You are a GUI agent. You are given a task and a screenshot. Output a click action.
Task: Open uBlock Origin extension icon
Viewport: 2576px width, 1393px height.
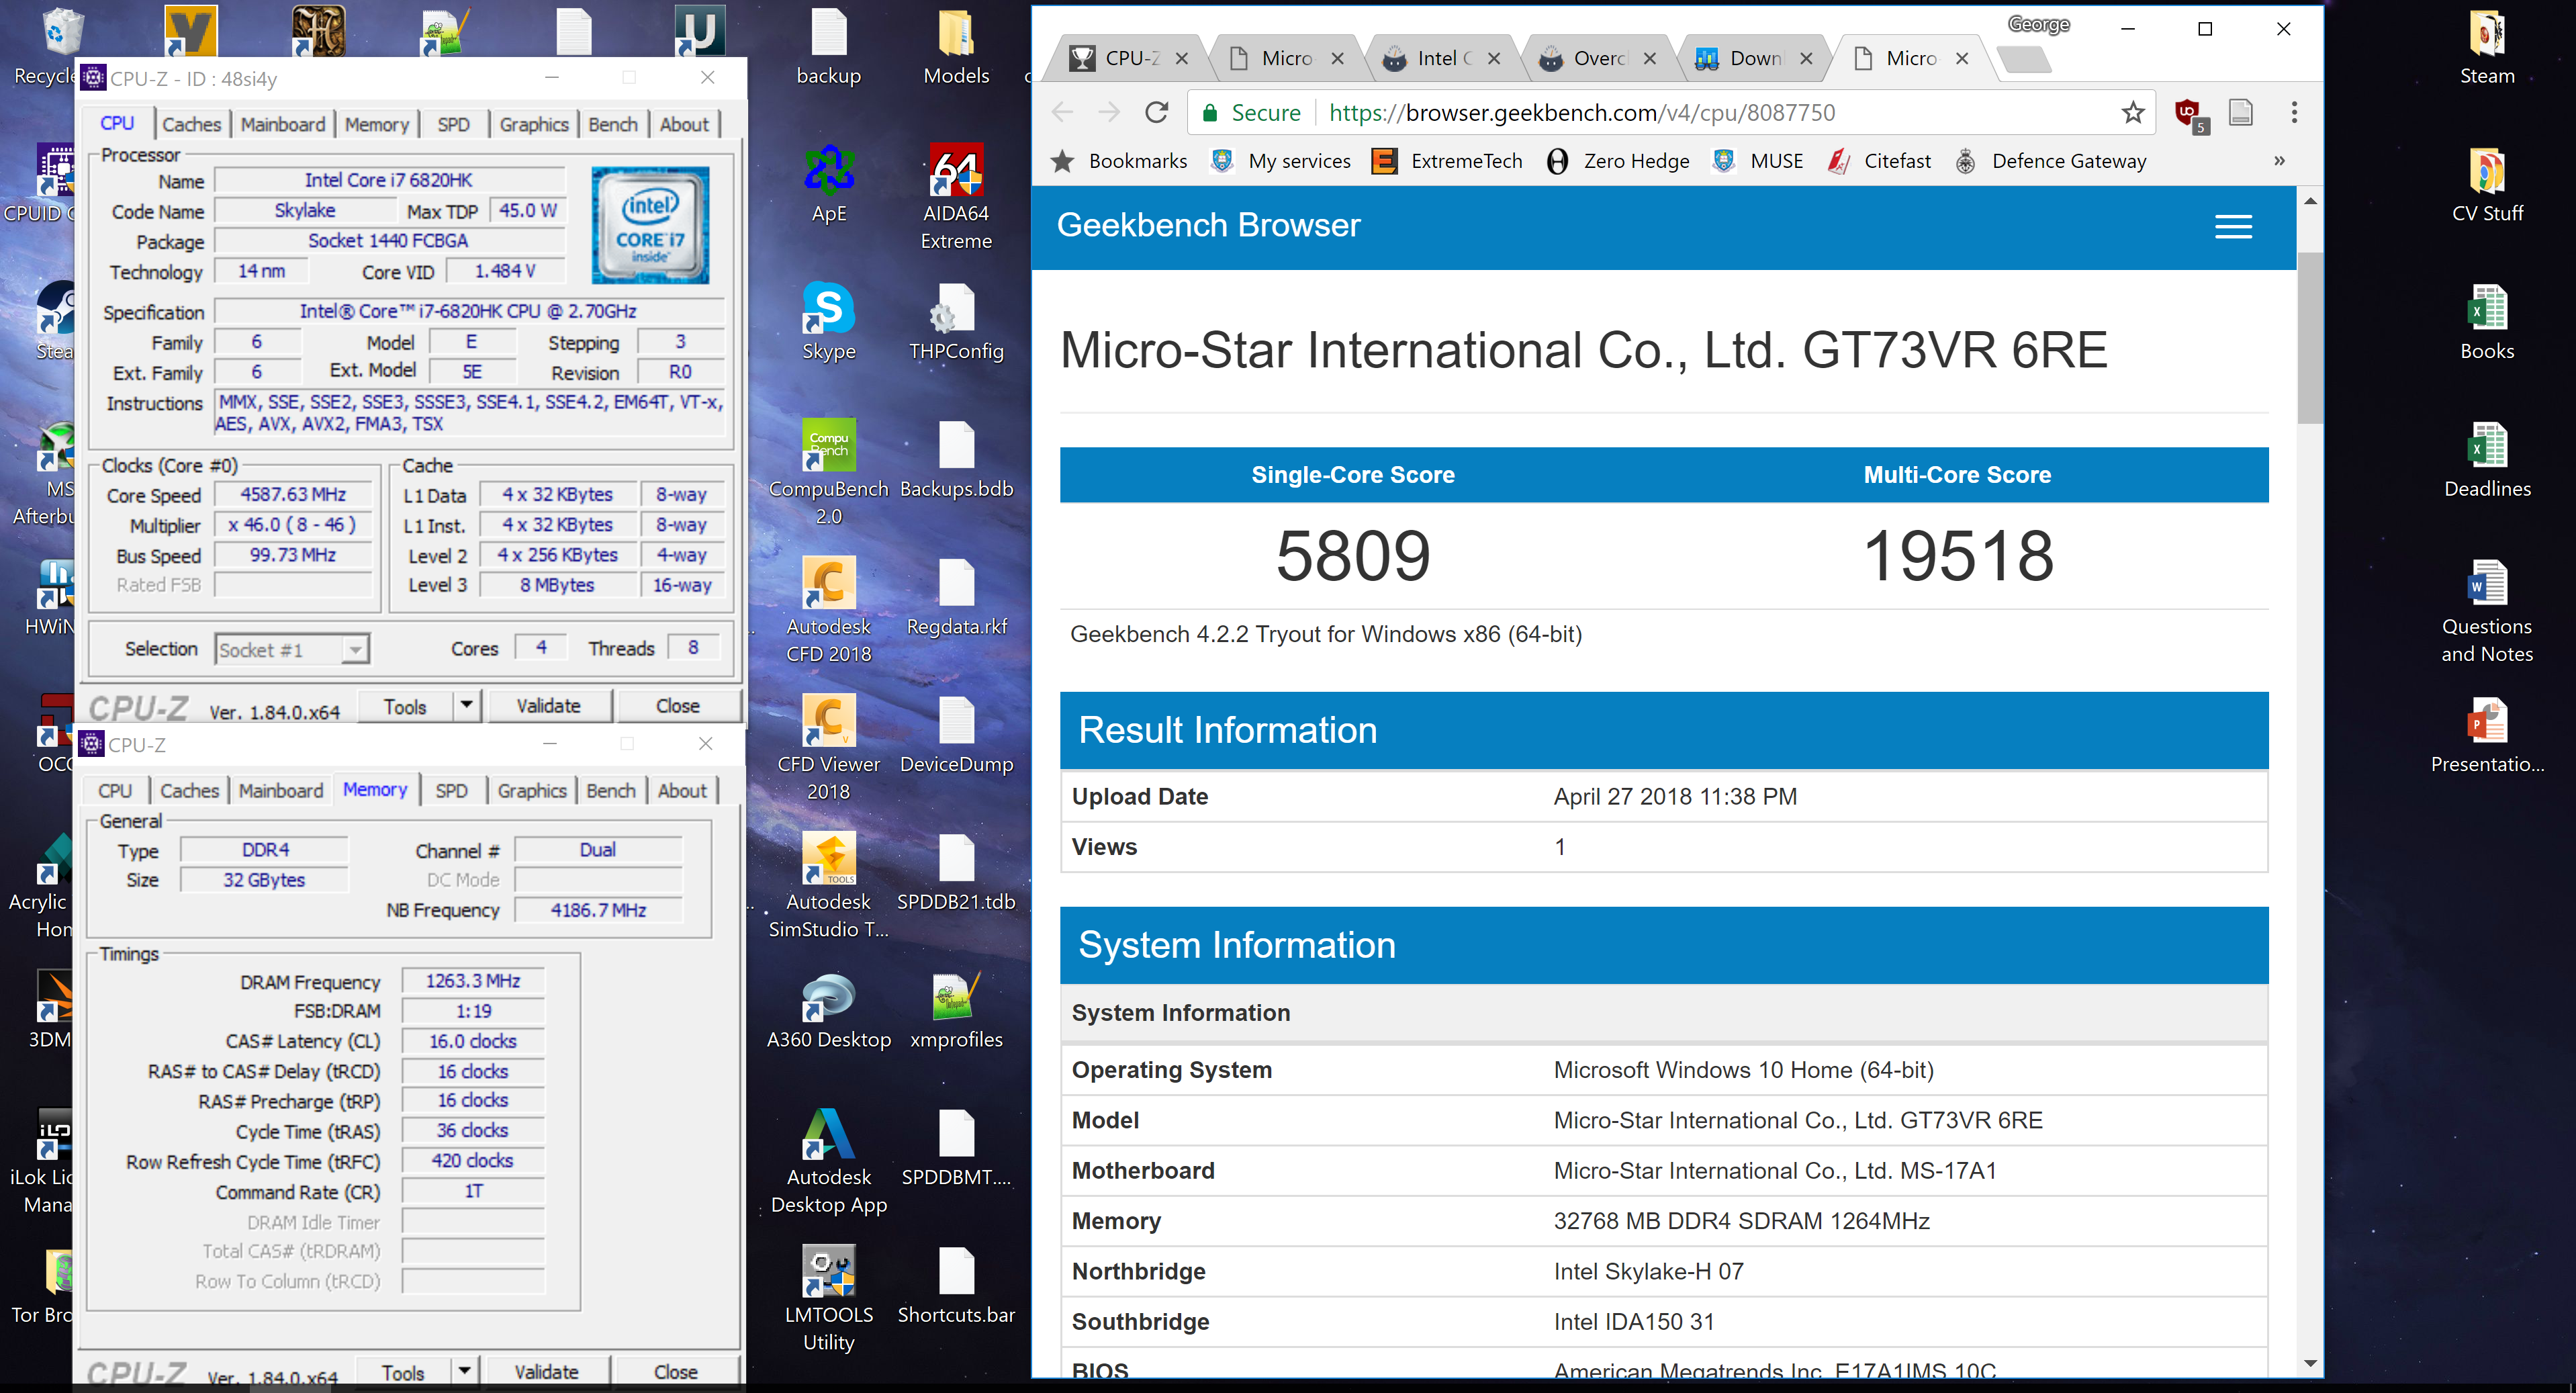click(2189, 114)
